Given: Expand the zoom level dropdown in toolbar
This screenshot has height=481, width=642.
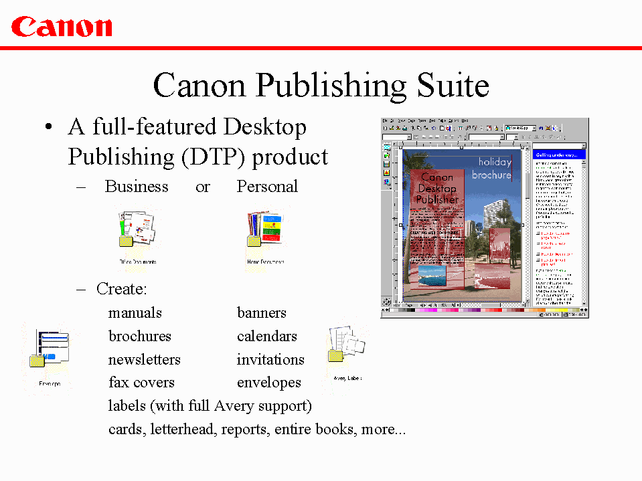Looking at the screenshot, I should click(x=536, y=128).
